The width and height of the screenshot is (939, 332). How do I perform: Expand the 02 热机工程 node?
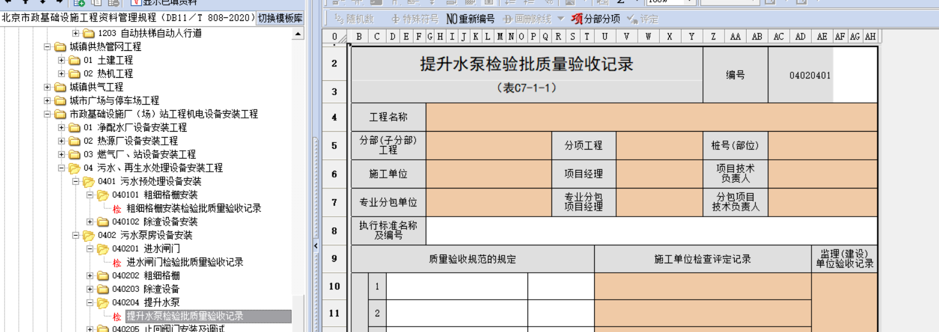coord(61,74)
